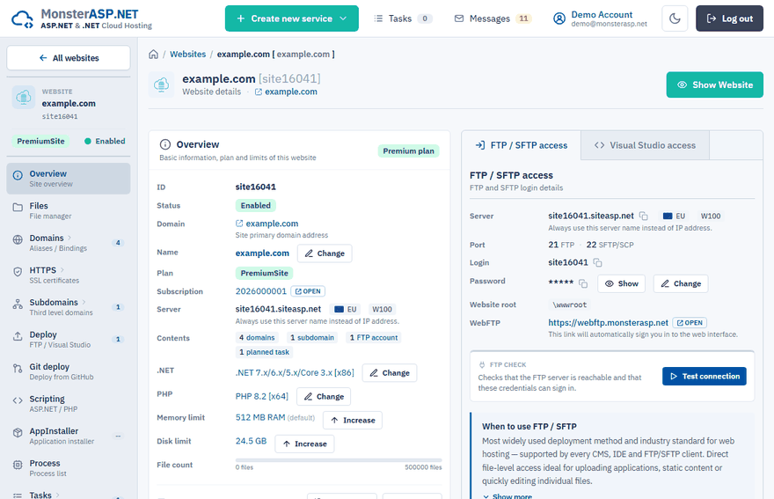Image resolution: width=774 pixels, height=499 pixels.
Task: Click the WebFTP OPEN badge
Action: point(690,323)
